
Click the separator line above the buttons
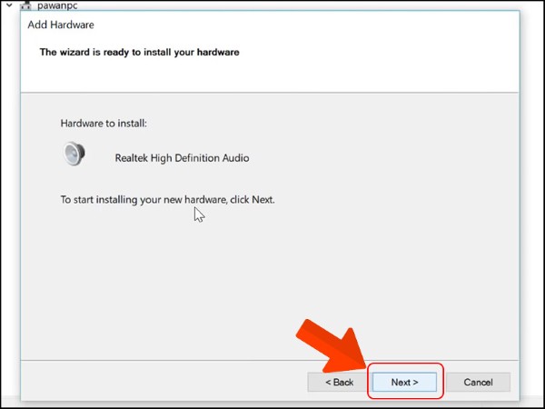[x=182, y=360]
